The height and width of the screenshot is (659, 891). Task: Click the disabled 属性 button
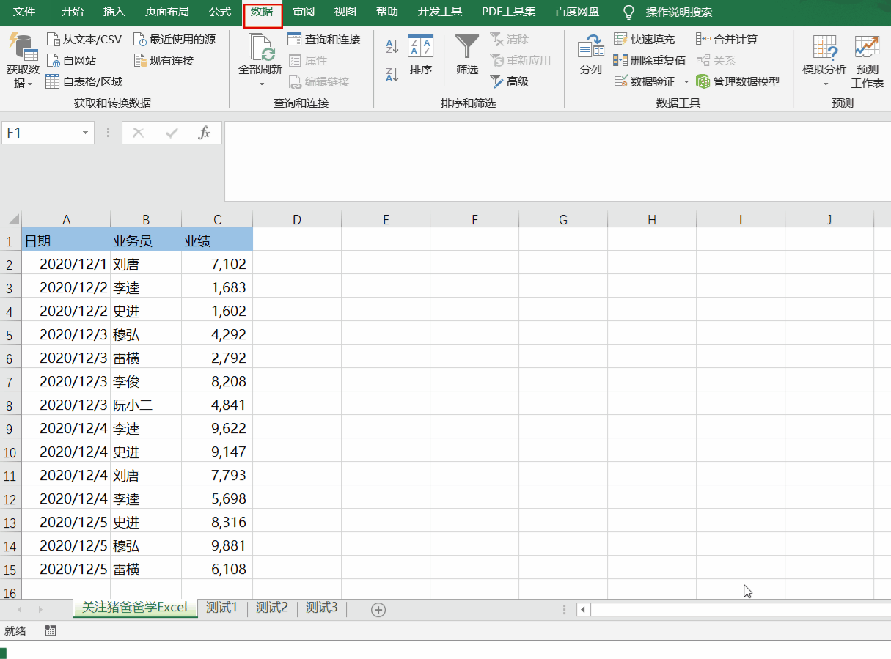point(308,60)
